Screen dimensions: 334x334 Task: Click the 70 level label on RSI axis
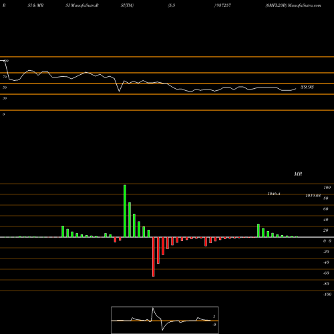click(5, 77)
